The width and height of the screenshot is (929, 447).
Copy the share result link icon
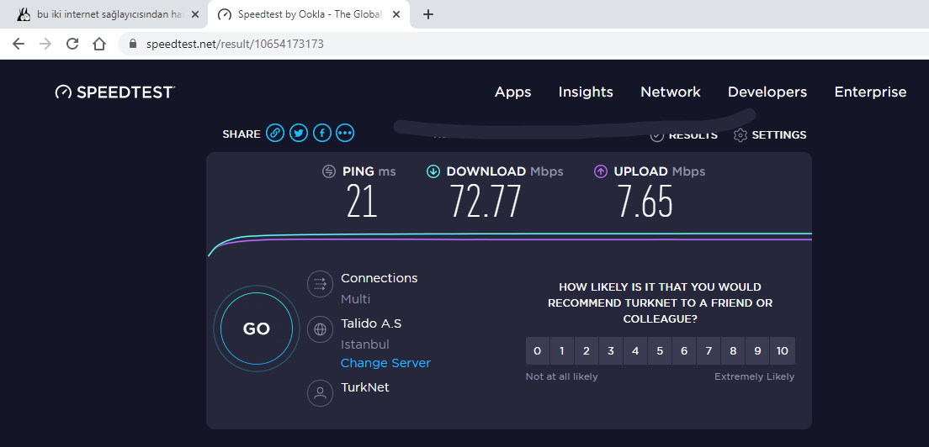275,133
